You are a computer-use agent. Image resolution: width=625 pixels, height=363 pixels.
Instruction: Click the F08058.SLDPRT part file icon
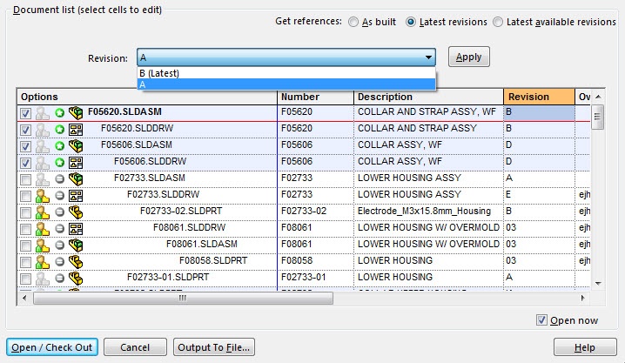(x=75, y=261)
